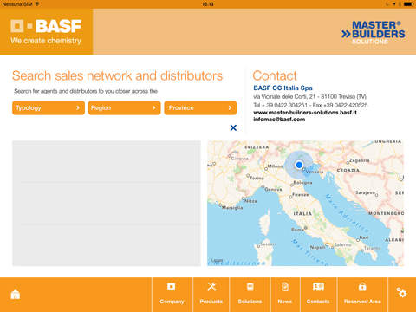Select the Solutions icon
Screen dimensions: 416x312
[x=250, y=287]
